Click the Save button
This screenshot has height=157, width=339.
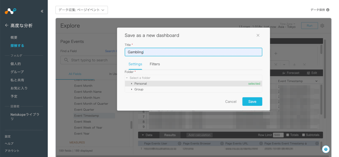252,102
